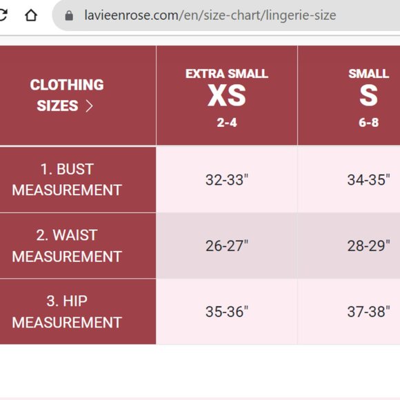
Task: Click the 2-4 size range text
Action: (227, 123)
